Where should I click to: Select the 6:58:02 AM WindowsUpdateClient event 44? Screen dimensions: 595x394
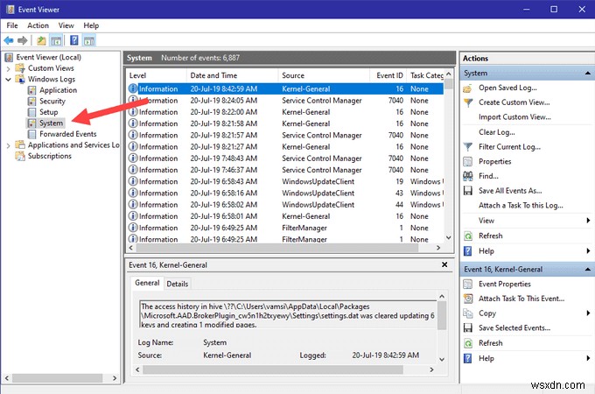[285, 205]
